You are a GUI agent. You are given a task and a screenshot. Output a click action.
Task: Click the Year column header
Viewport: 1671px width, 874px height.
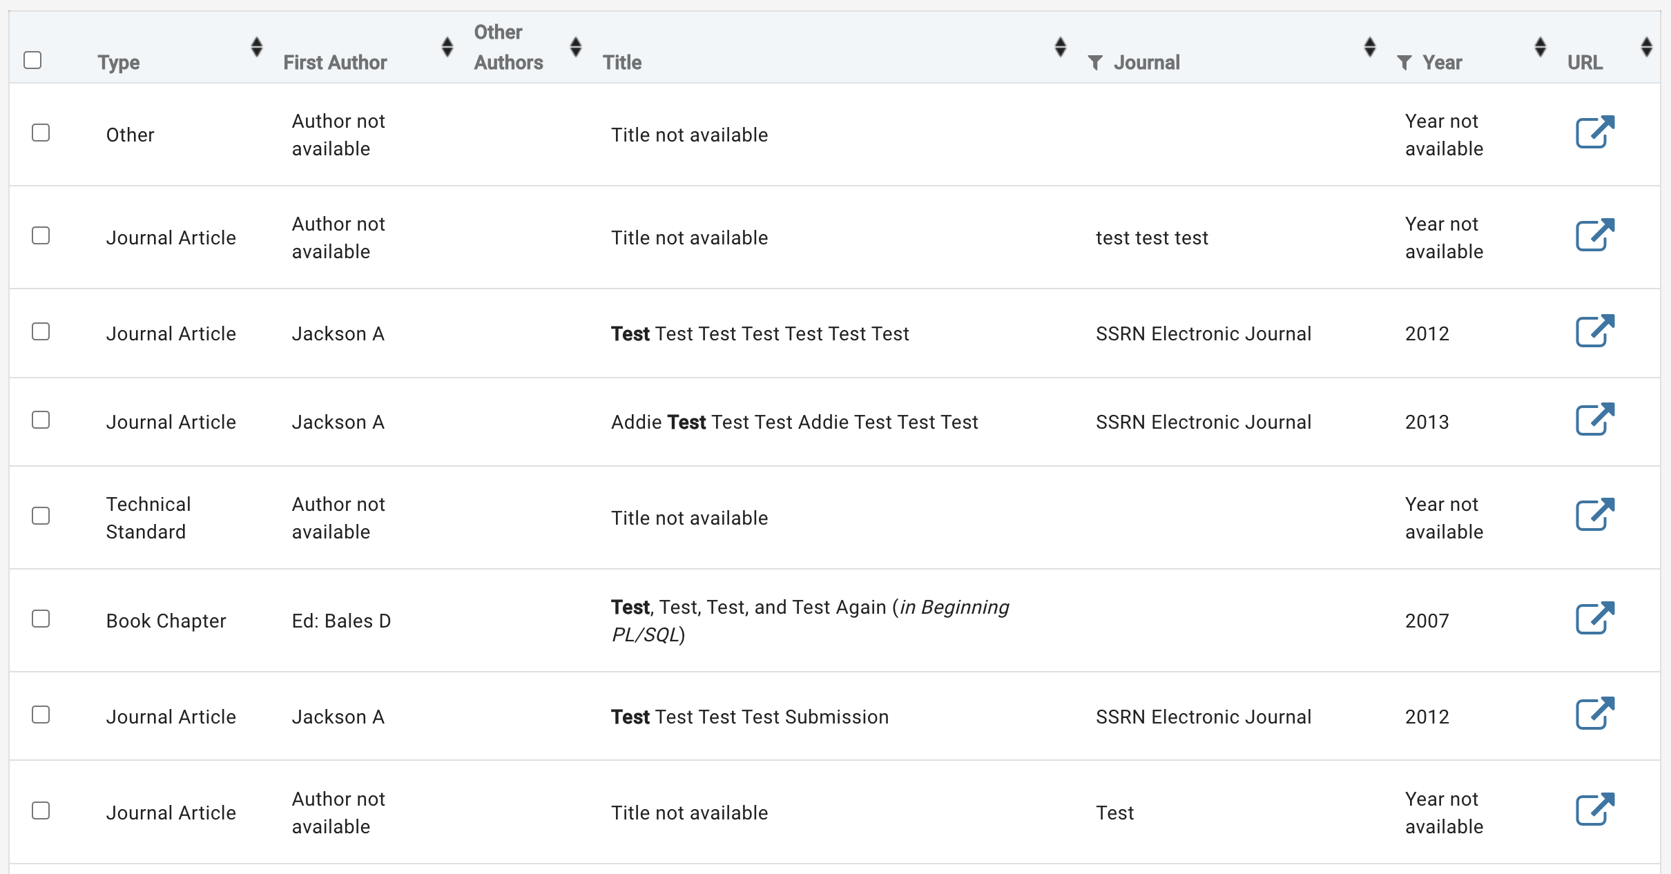[x=1442, y=63]
